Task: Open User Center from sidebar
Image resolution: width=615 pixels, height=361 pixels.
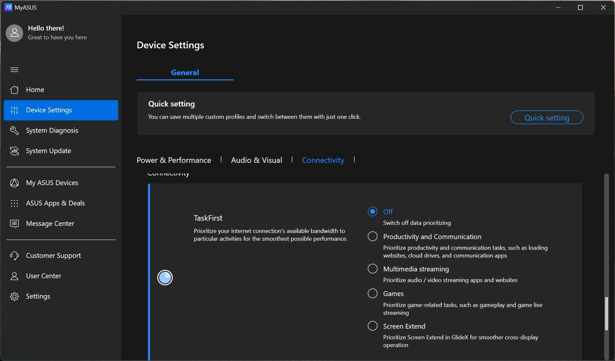Action: [61, 276]
